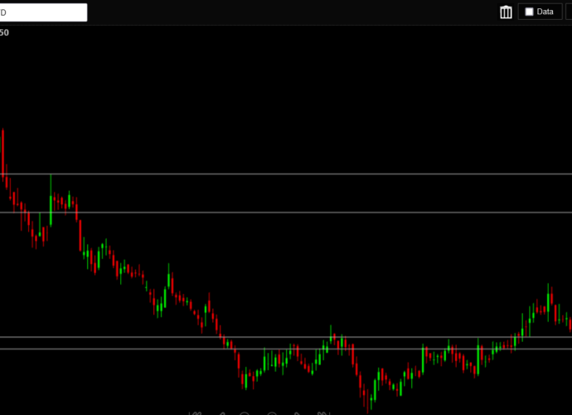Click the Data label text
This screenshot has width=572, height=415.
545,12
